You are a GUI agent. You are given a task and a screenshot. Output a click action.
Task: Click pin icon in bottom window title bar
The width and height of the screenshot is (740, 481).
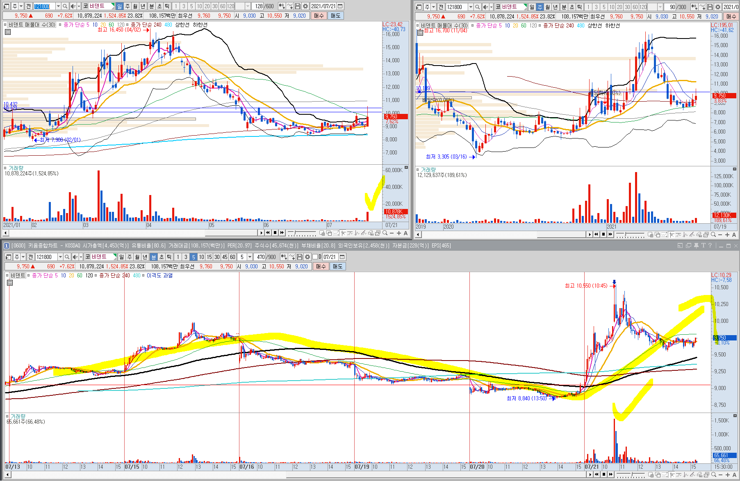click(696, 245)
